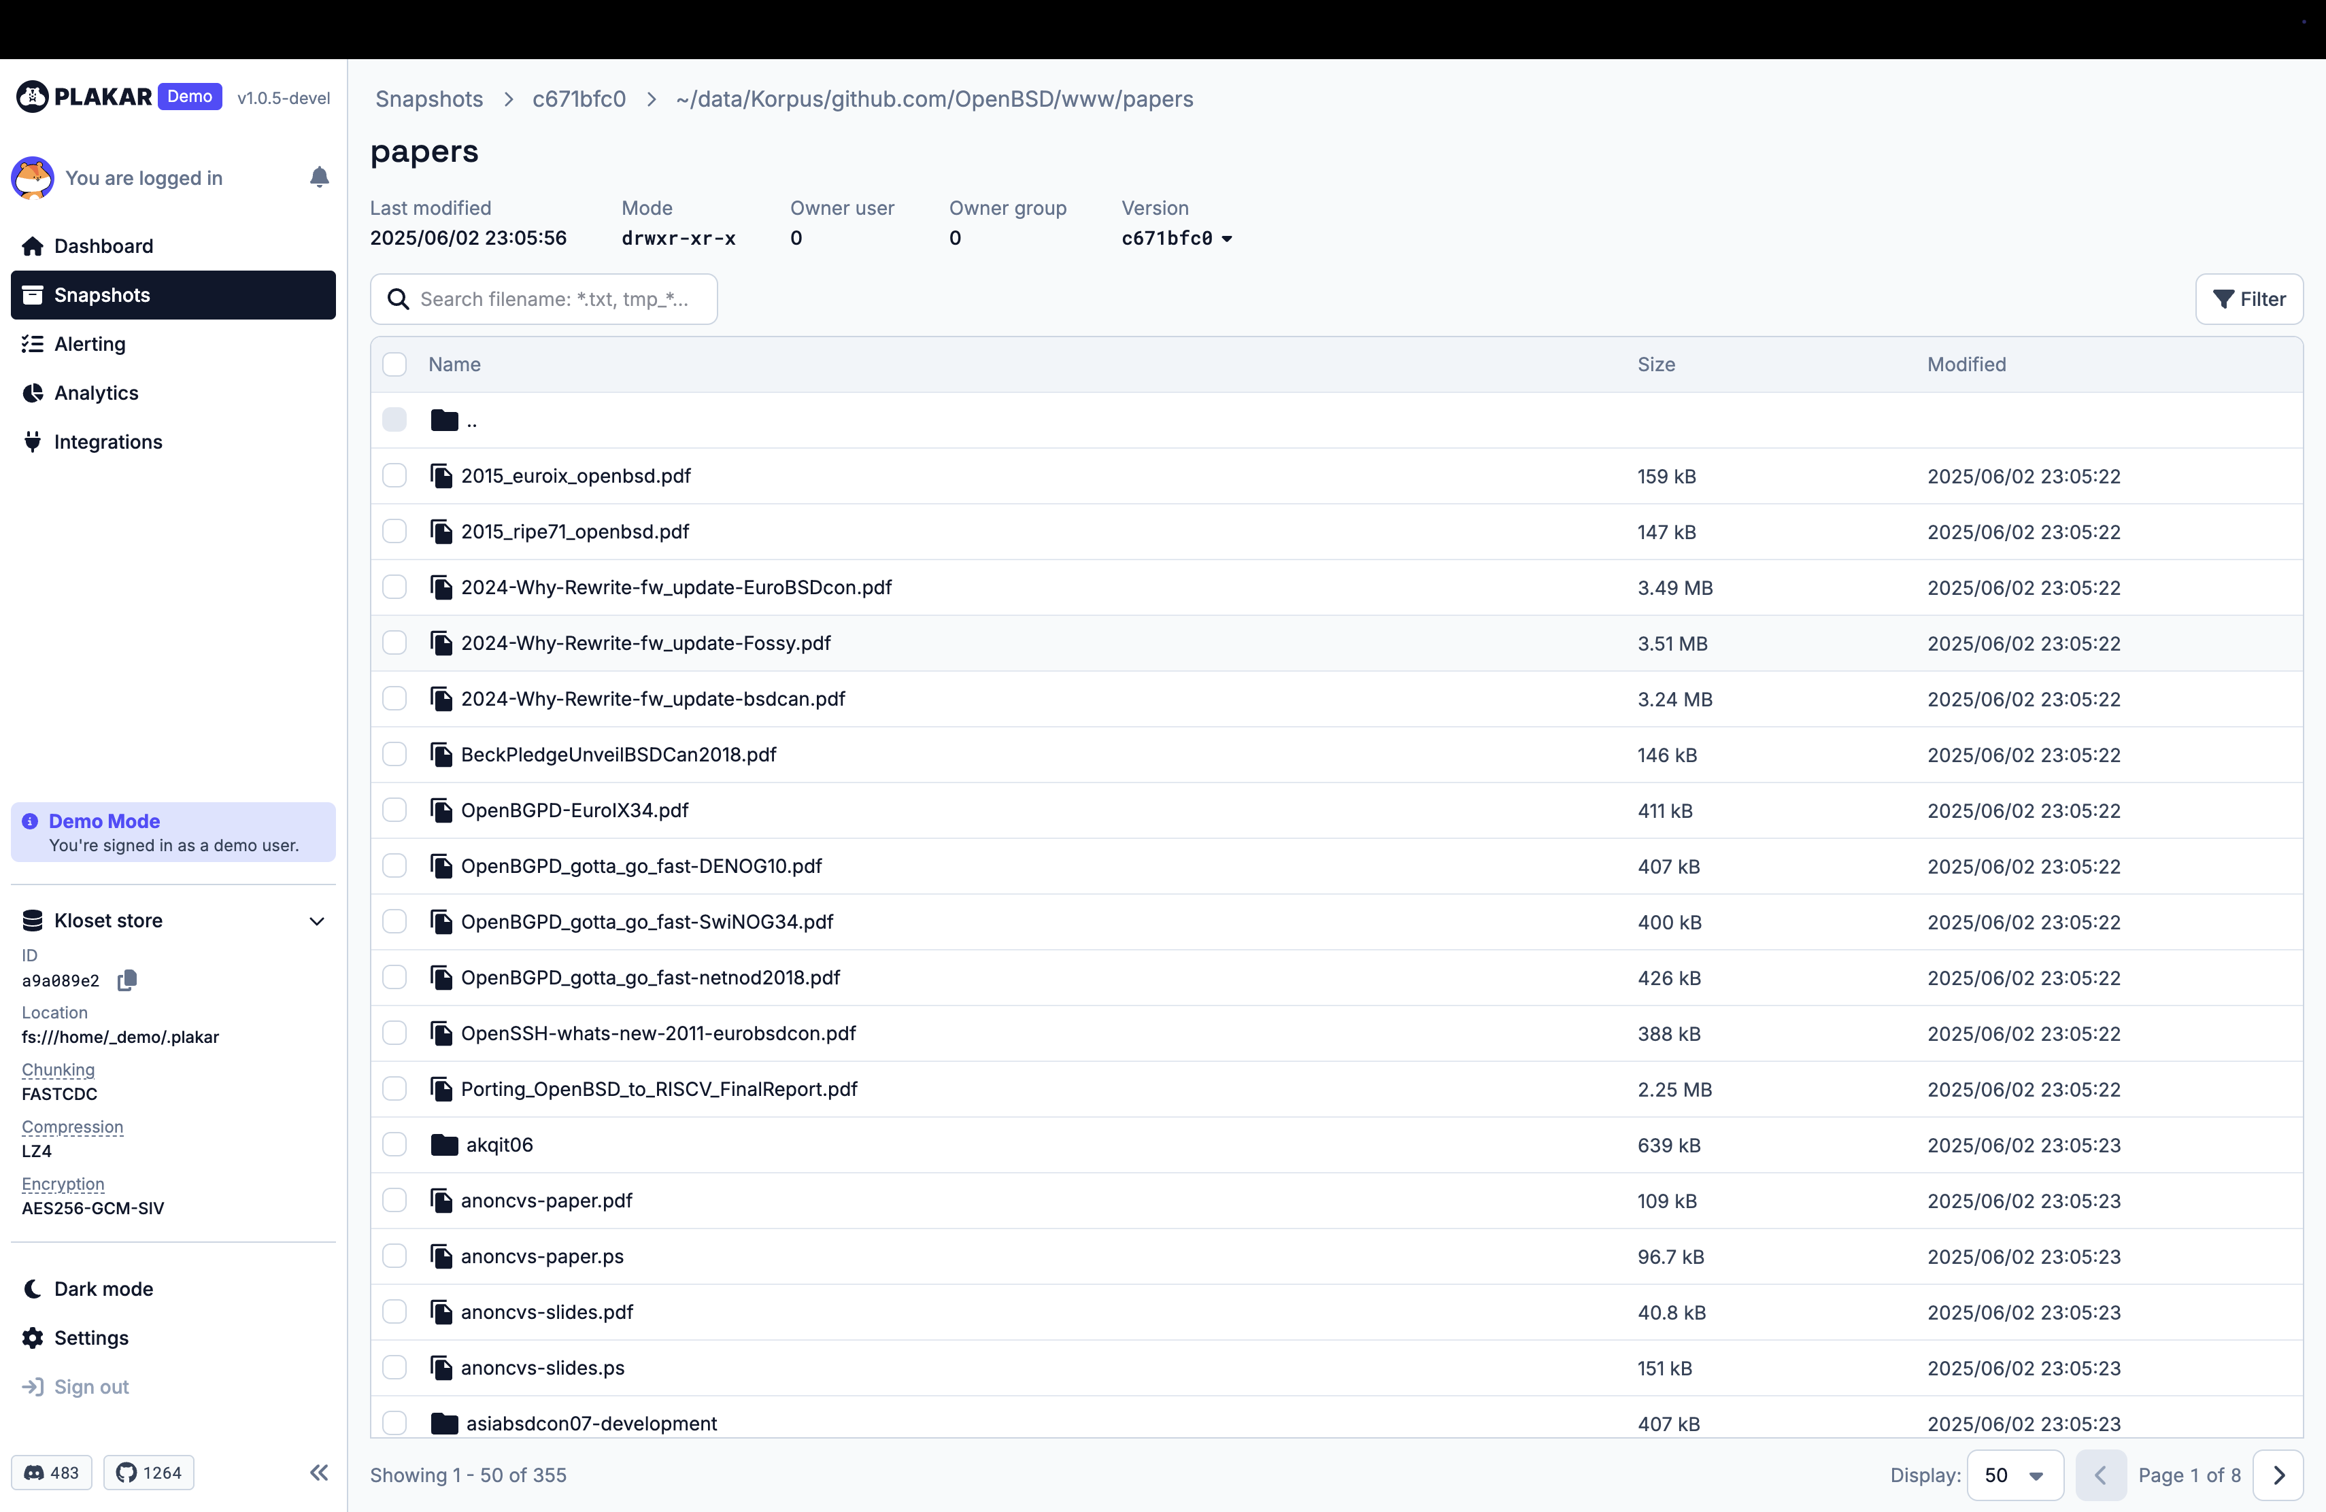
Task: Open the akqit06 folder icon
Action: point(443,1145)
